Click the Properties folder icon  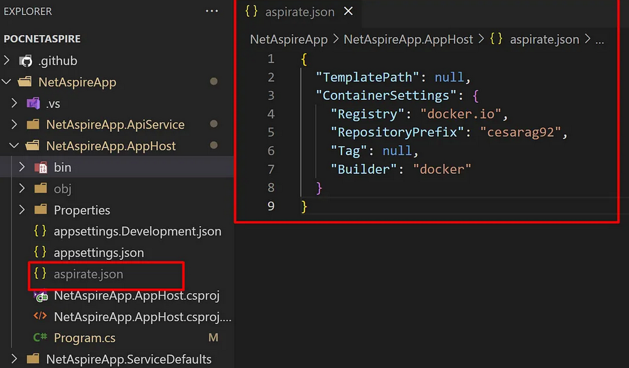(x=41, y=210)
